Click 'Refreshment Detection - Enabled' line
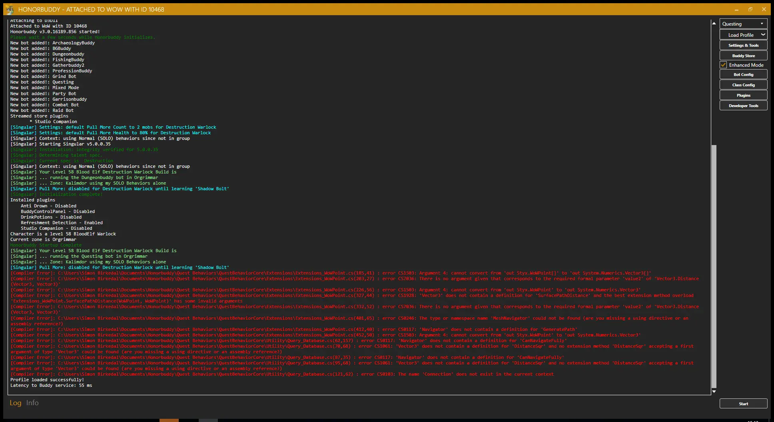 (x=62, y=223)
